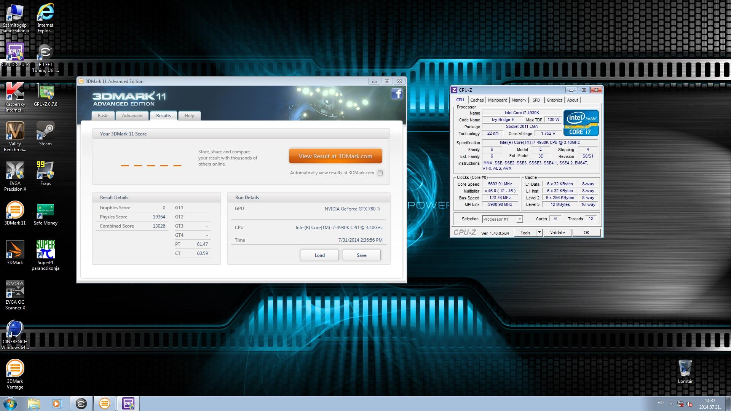731x411 pixels.
Task: Open the Tools dropdown arrow in CPU-Z
Action: (539, 233)
